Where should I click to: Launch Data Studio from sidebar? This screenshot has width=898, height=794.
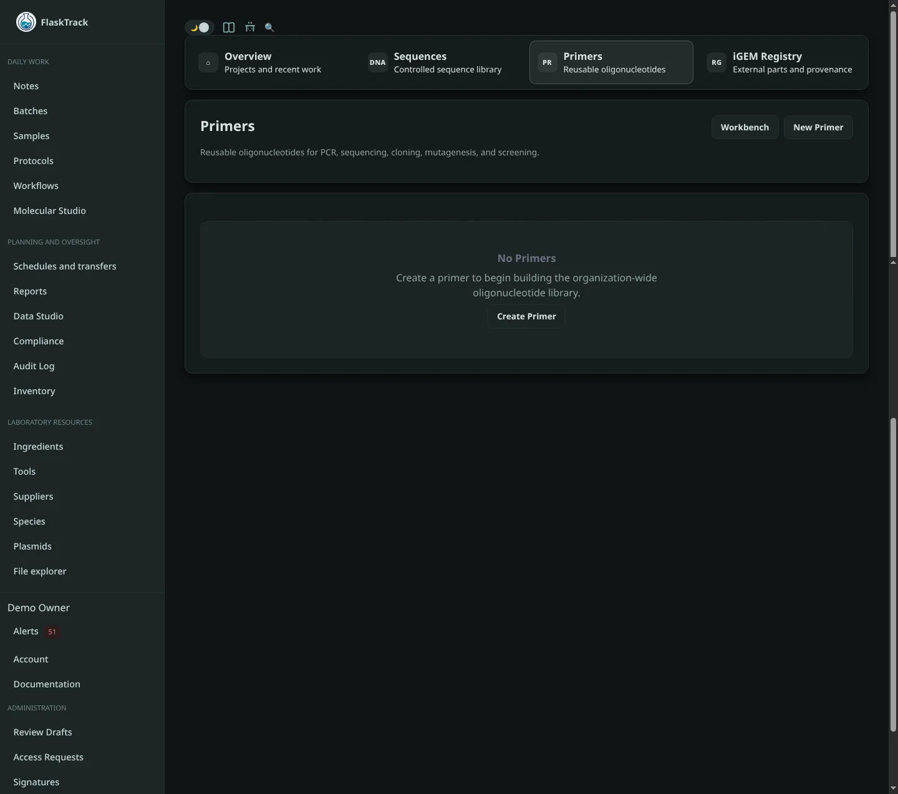pos(82,316)
